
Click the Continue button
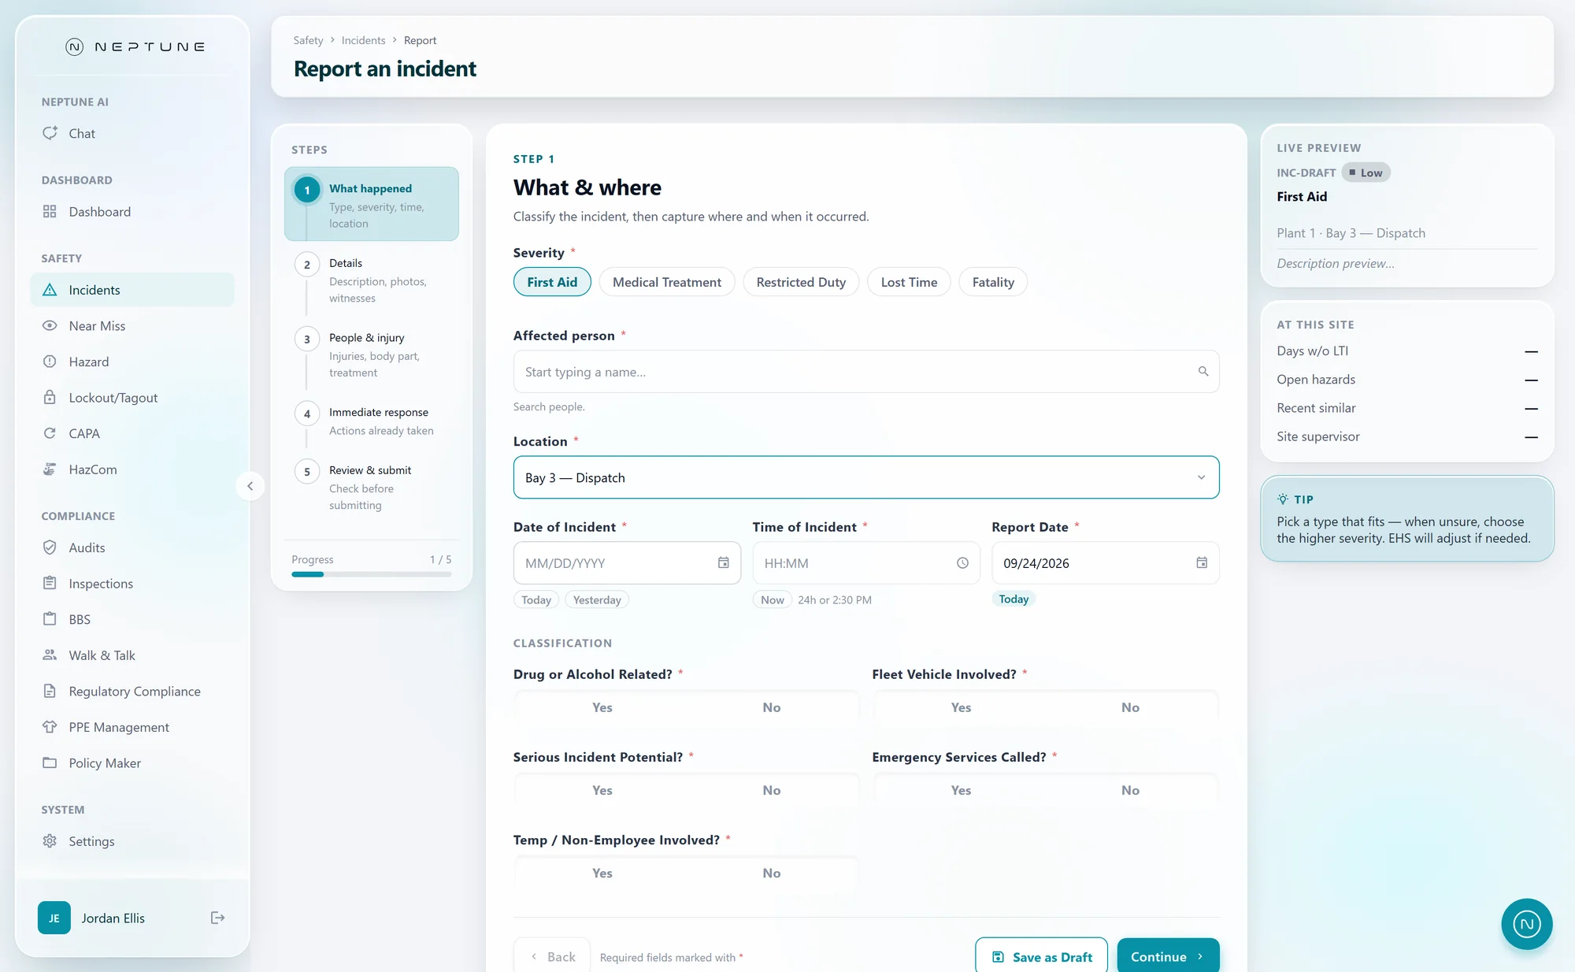(1168, 956)
